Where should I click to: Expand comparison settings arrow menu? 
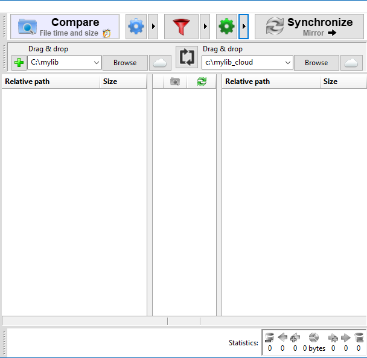(x=153, y=27)
